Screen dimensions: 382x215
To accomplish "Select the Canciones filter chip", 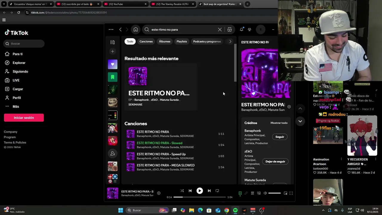I will [x=146, y=42].
